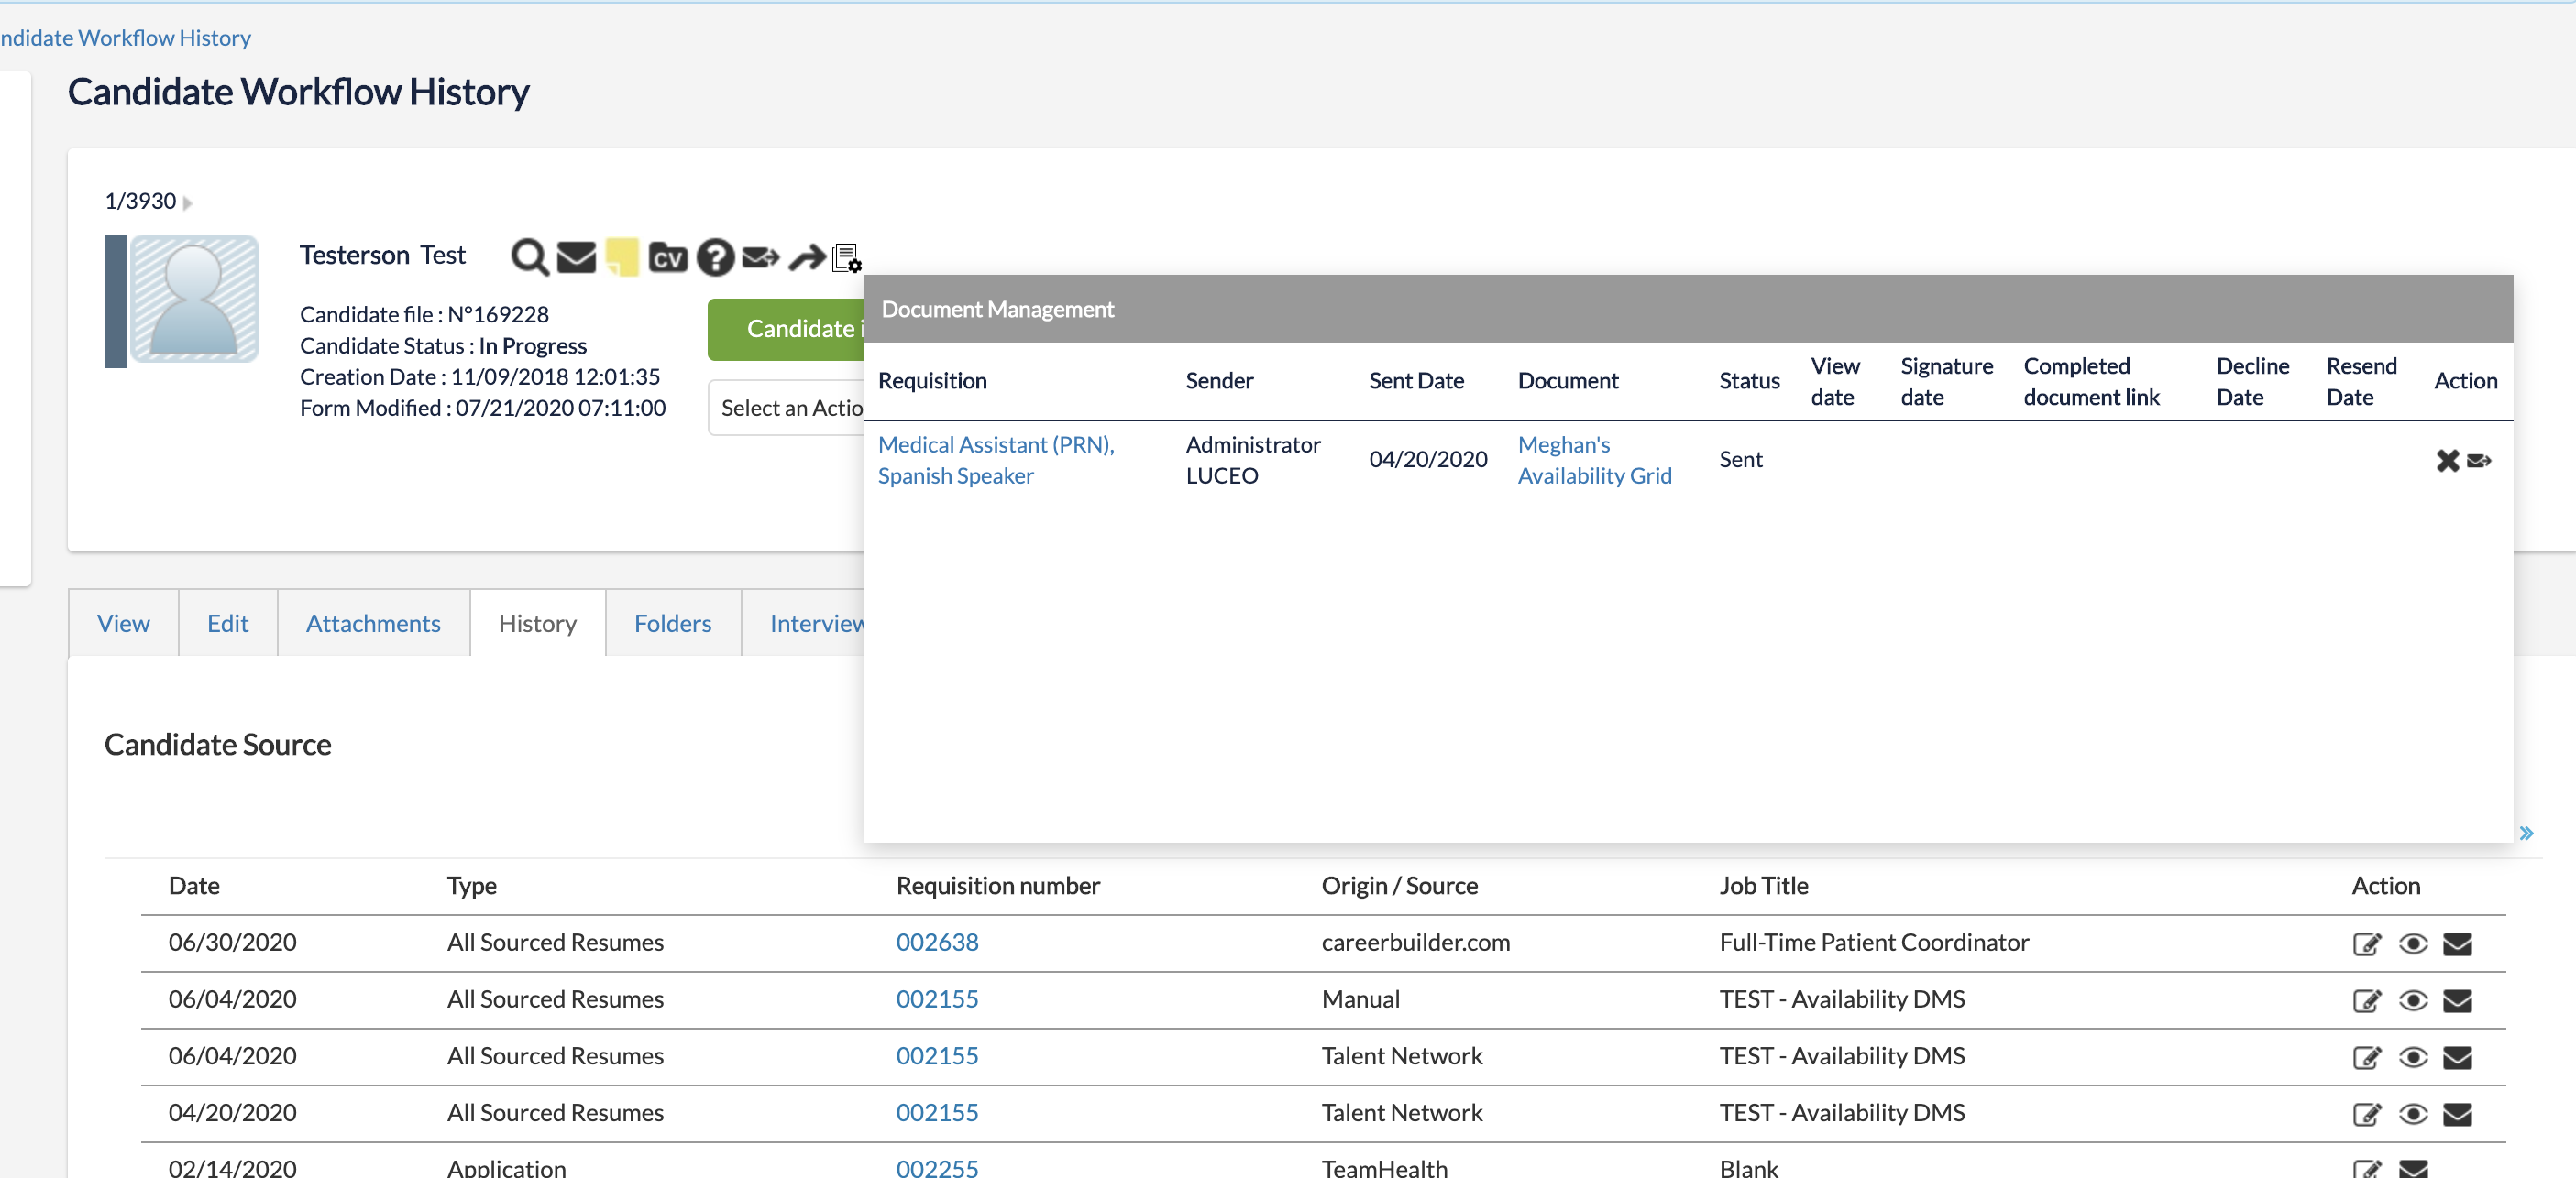
Task: Resend Meghan's Availability Grid document icon
Action: pos(2479,461)
